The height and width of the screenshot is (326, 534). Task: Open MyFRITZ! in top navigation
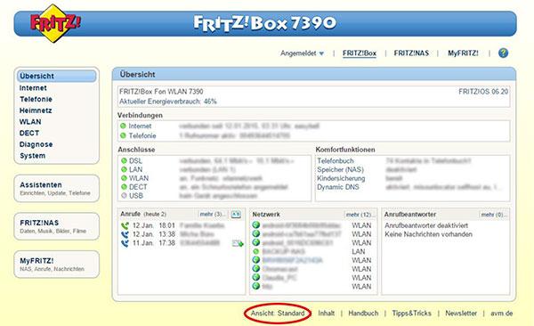[x=463, y=53]
